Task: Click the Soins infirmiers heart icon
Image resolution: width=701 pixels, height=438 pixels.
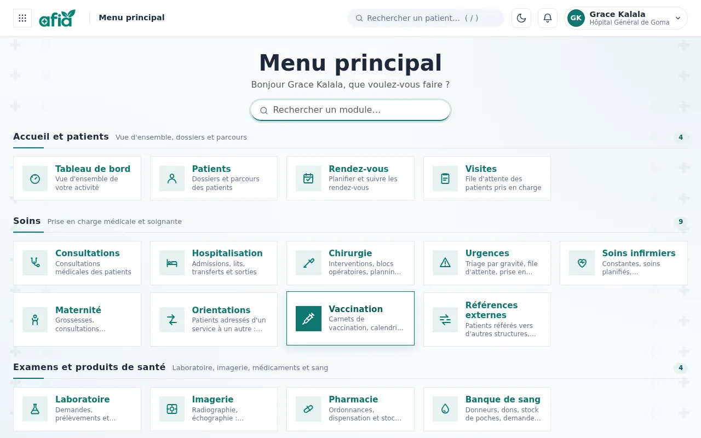Action: (x=582, y=263)
